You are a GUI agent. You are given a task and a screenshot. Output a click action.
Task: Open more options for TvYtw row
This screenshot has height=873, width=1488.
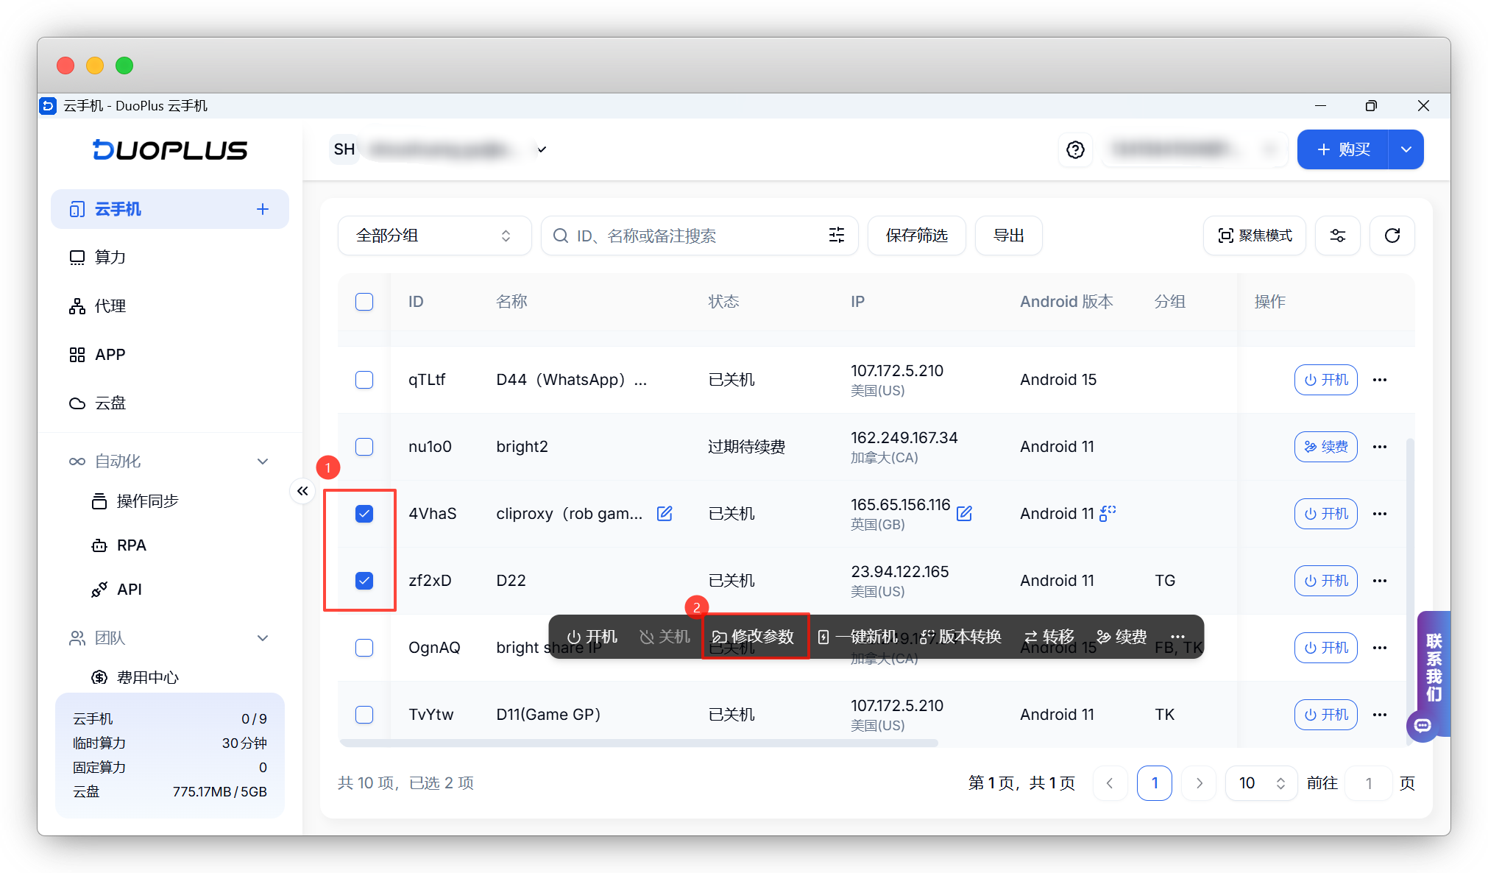tap(1380, 715)
